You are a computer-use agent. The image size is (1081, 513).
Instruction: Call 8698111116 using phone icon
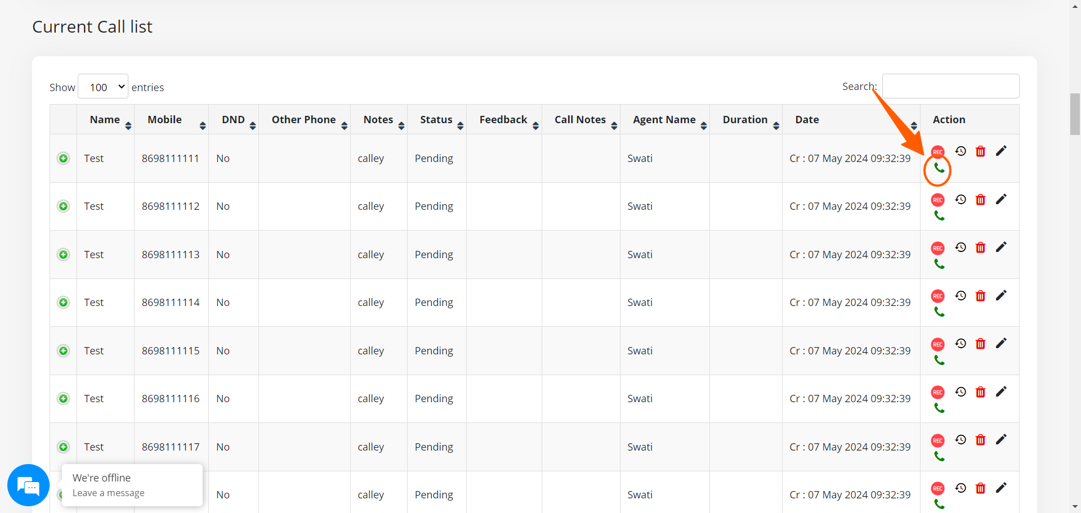click(x=939, y=408)
